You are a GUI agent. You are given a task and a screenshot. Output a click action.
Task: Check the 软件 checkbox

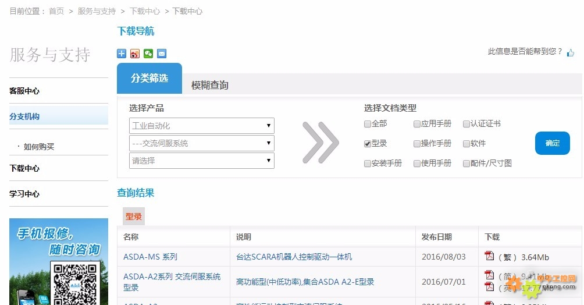pyautogui.click(x=466, y=144)
